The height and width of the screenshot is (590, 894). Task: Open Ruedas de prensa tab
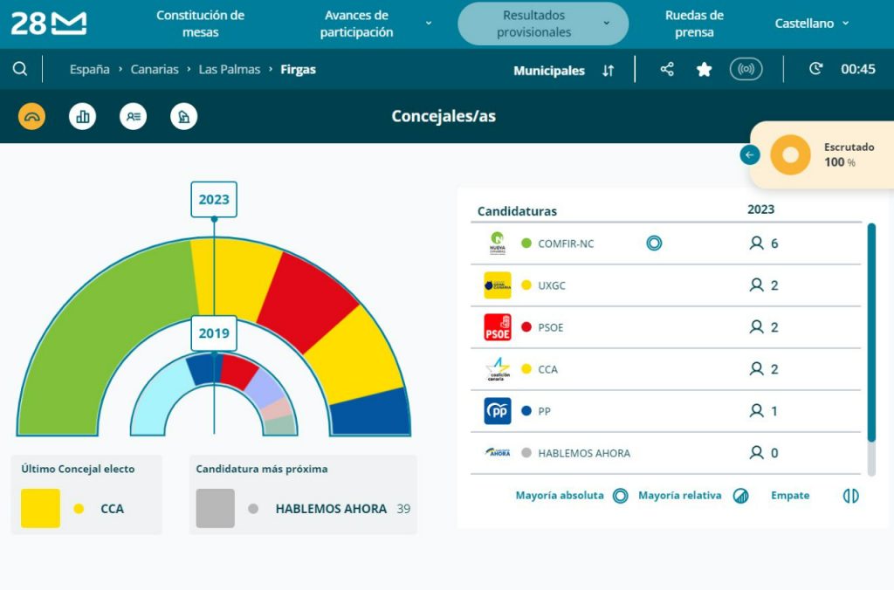[694, 24]
